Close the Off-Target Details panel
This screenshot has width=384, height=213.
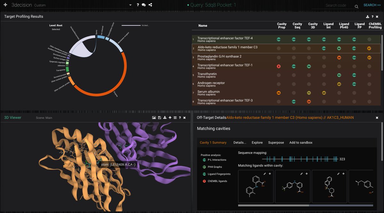point(377,118)
